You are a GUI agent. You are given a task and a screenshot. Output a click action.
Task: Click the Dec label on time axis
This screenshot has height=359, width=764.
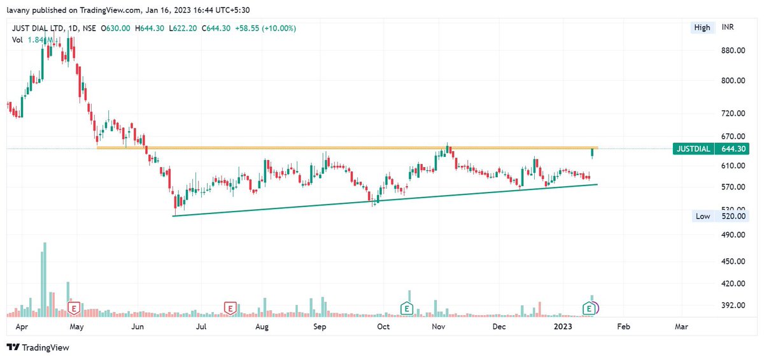(499, 326)
